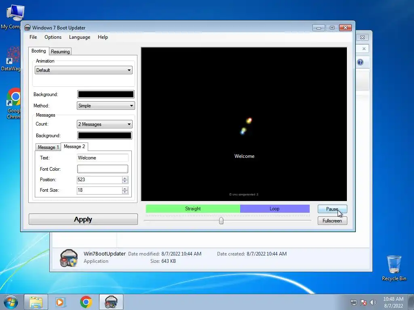Increase Font Size with up arrow
The width and height of the screenshot is (414, 310).
[x=125, y=189]
